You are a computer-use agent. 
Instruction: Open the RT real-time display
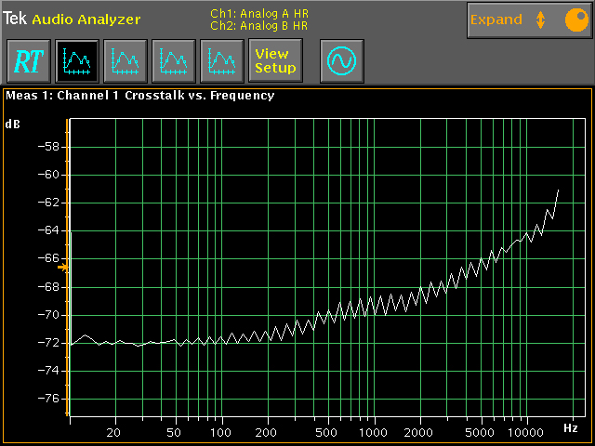tap(28, 61)
